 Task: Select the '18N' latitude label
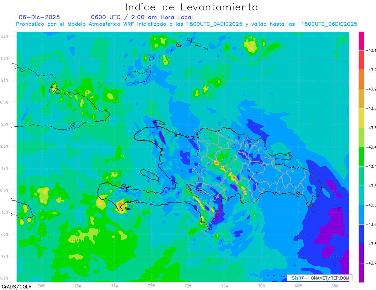click(x=5, y=212)
